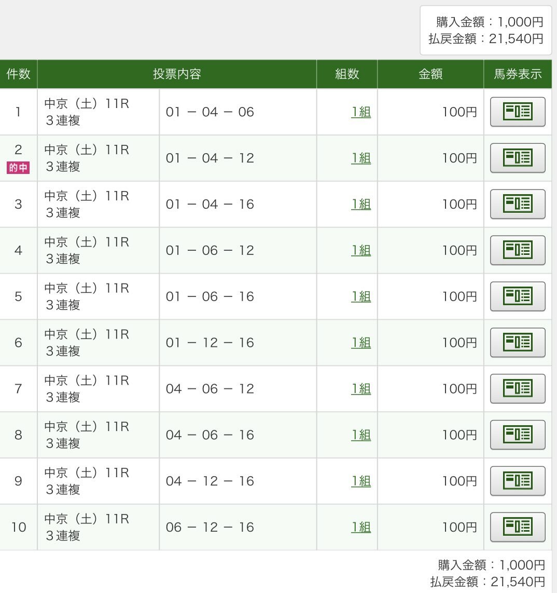Show betting ticket for winning 01-04-12 bet
Screen dimensions: 557x593
click(x=518, y=158)
